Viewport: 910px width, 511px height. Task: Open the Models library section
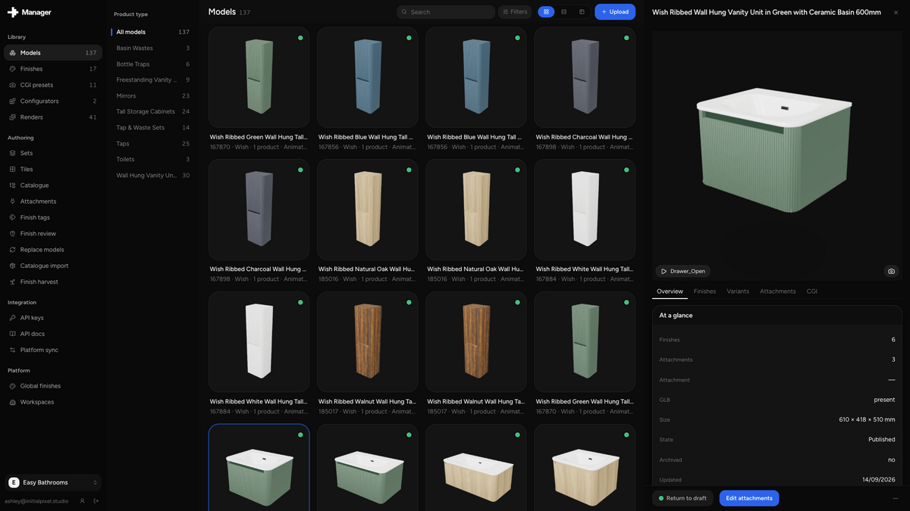[52, 53]
